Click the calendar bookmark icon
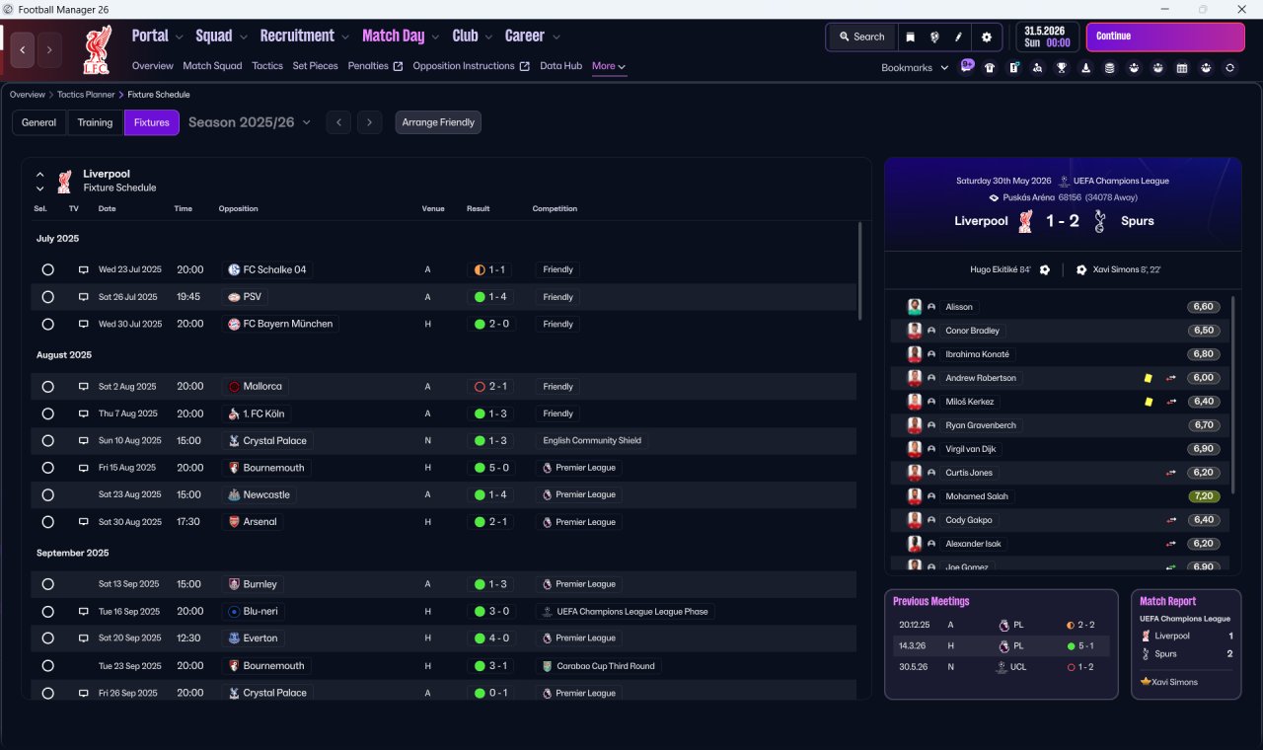Image resolution: width=1263 pixels, height=750 pixels. 1181,68
